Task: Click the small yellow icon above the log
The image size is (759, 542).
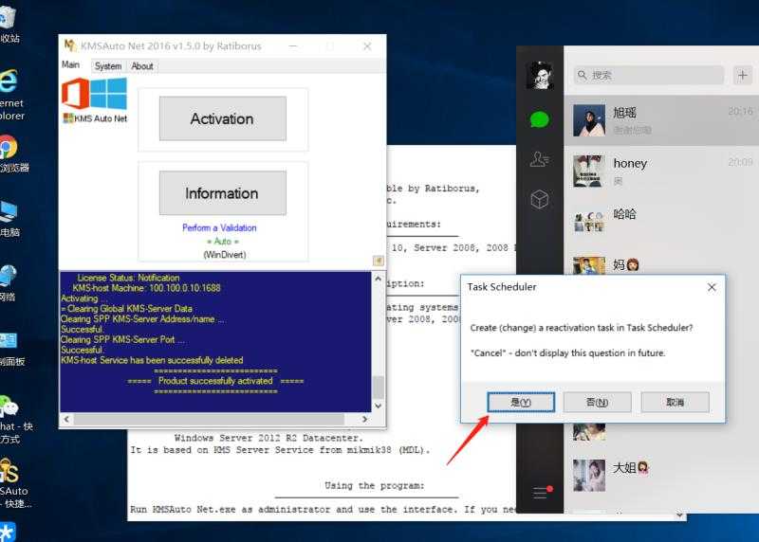Action: [378, 261]
